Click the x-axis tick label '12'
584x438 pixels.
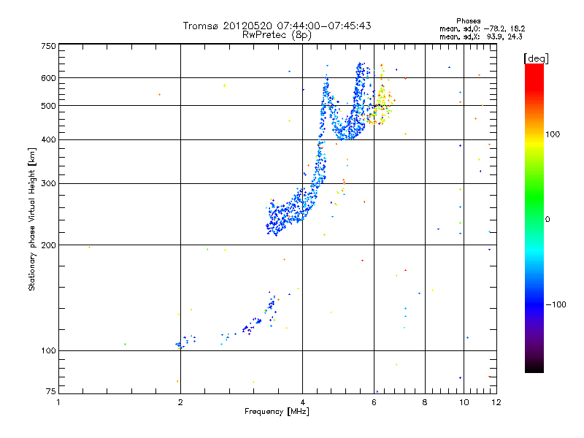[x=496, y=402]
